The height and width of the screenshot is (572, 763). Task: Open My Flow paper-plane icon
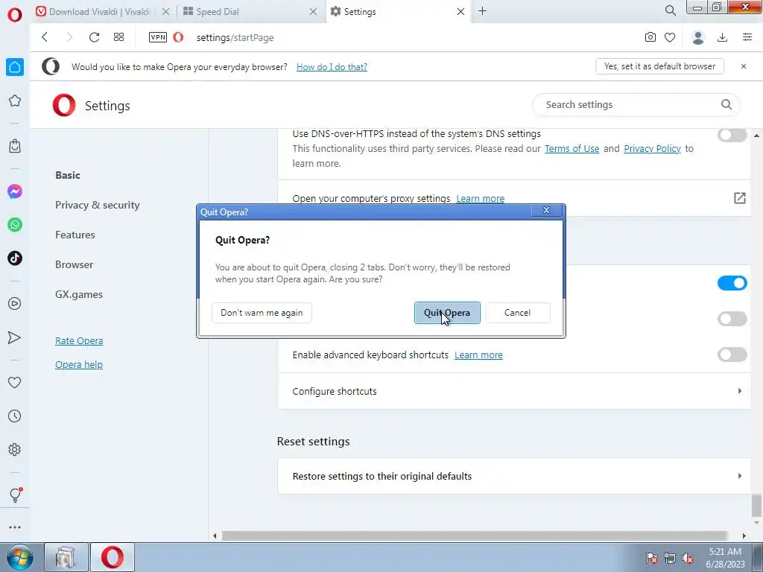(x=15, y=337)
